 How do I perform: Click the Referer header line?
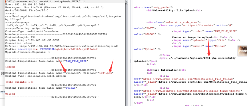62,46
